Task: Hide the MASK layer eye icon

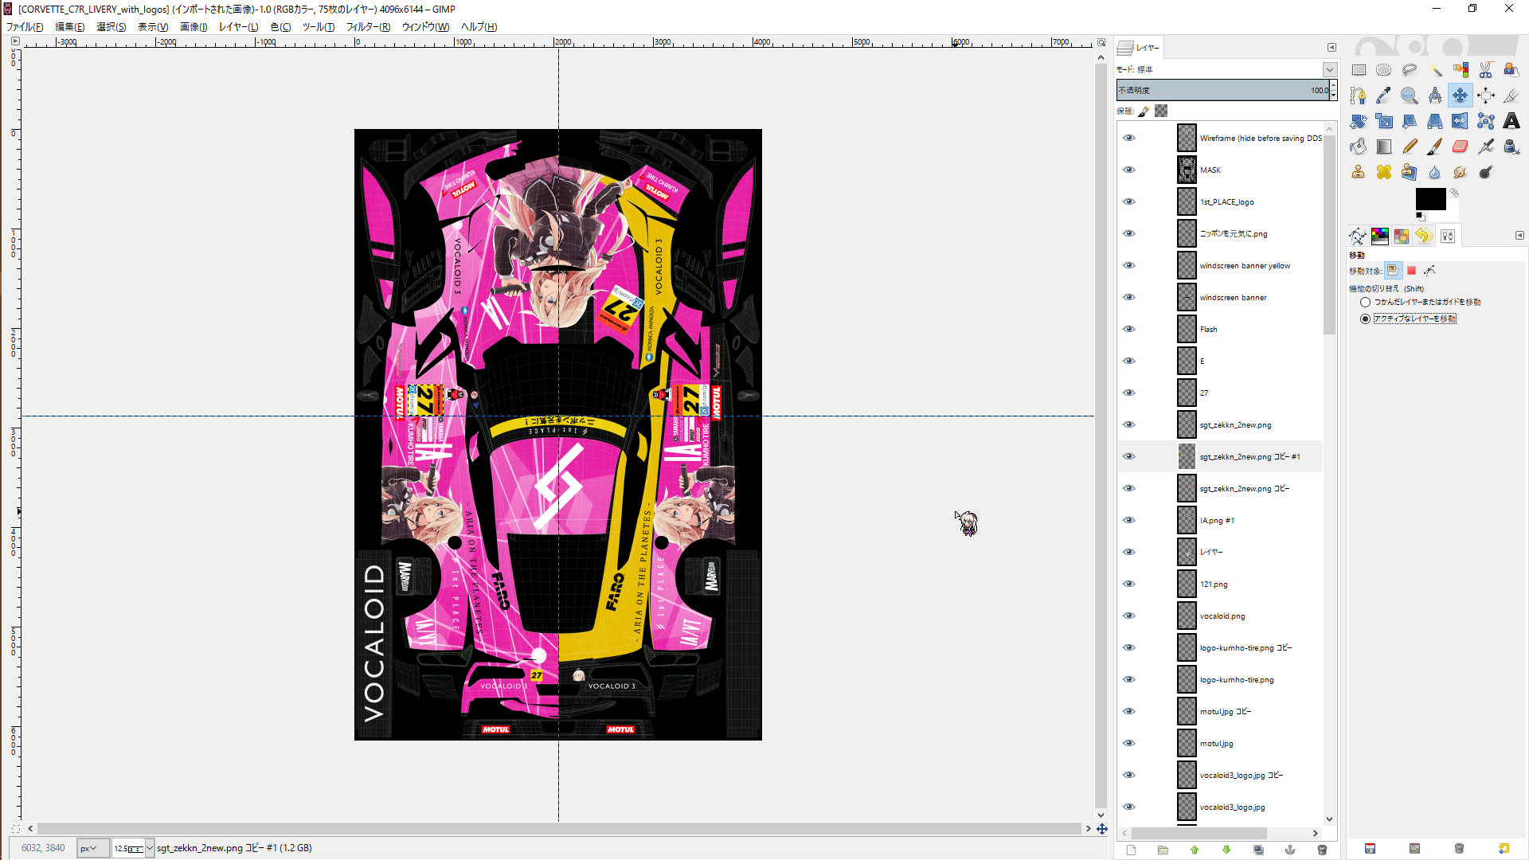Action: [1129, 170]
